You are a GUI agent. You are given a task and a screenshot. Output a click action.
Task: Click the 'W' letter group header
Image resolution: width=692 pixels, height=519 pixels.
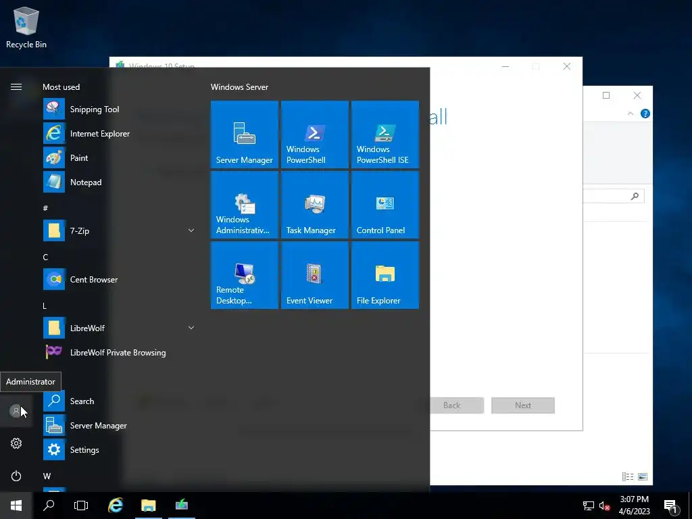(47, 476)
